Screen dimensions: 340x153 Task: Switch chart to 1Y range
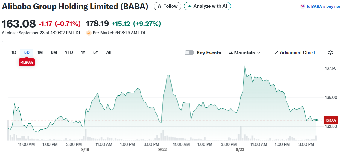[83, 52]
